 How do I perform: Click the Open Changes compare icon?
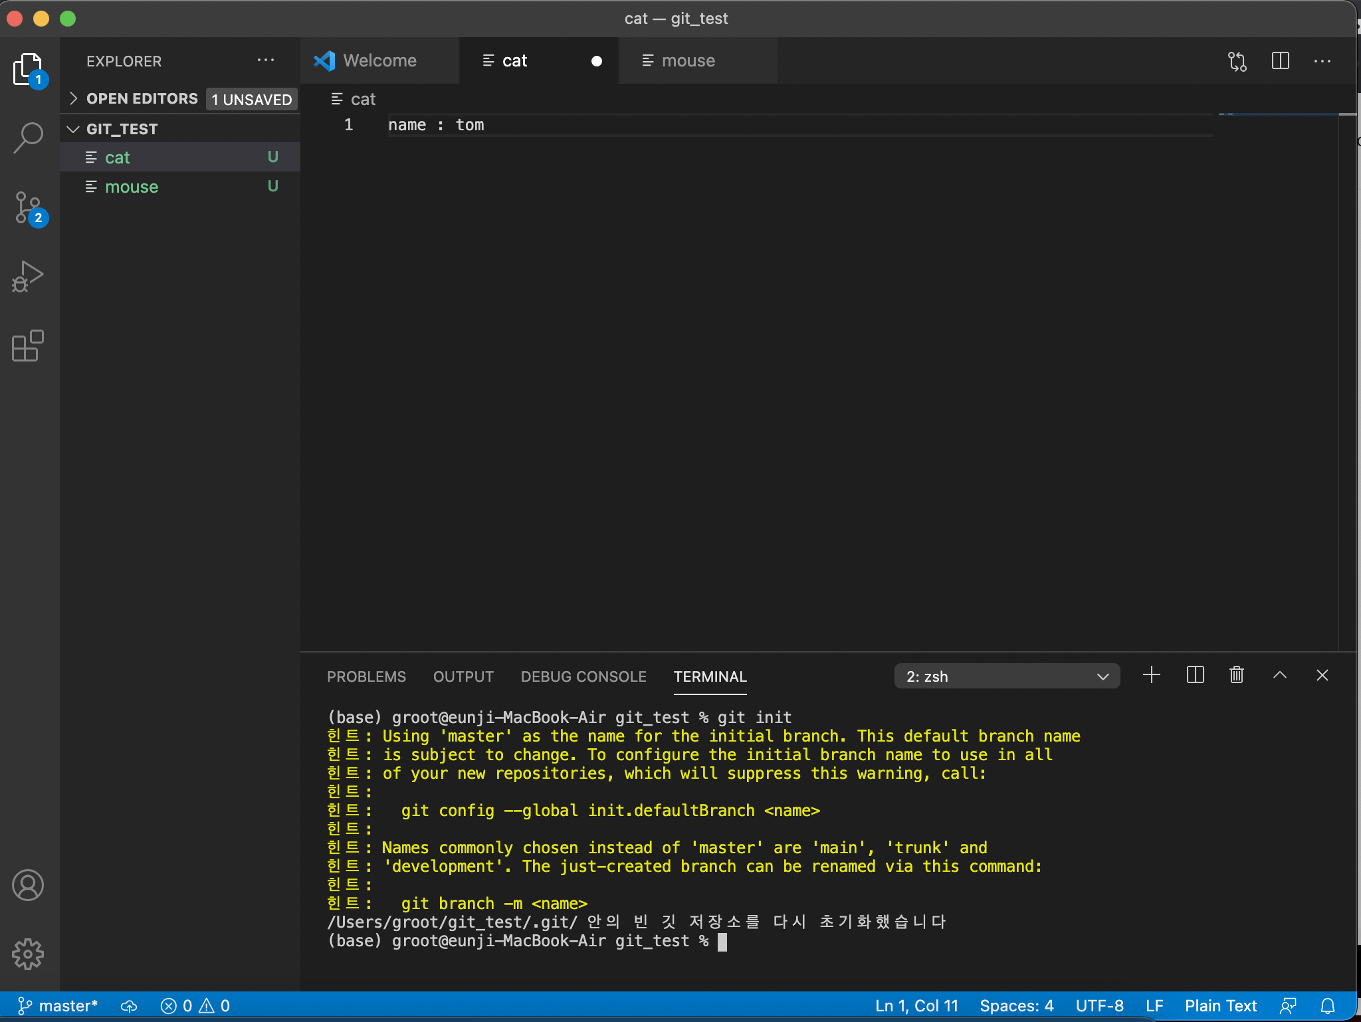pyautogui.click(x=1237, y=61)
